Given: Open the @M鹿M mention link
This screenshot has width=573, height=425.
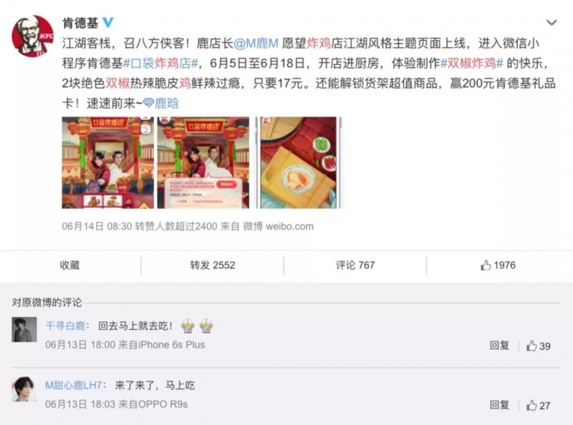Looking at the screenshot, I should click(x=256, y=44).
